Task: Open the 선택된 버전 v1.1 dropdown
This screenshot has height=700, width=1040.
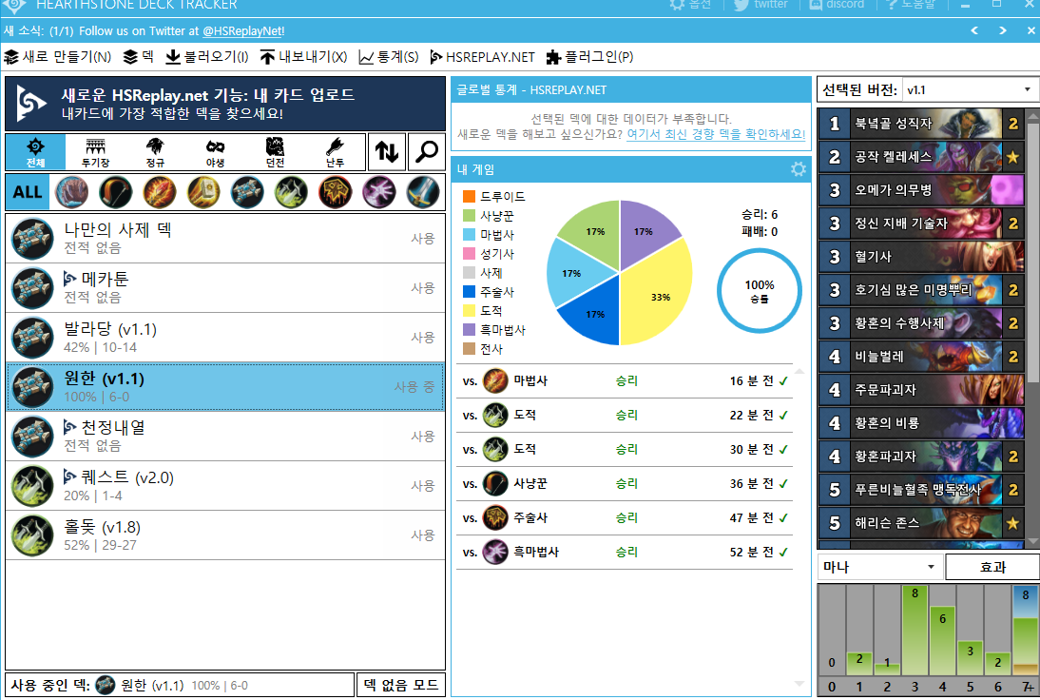Action: point(970,89)
